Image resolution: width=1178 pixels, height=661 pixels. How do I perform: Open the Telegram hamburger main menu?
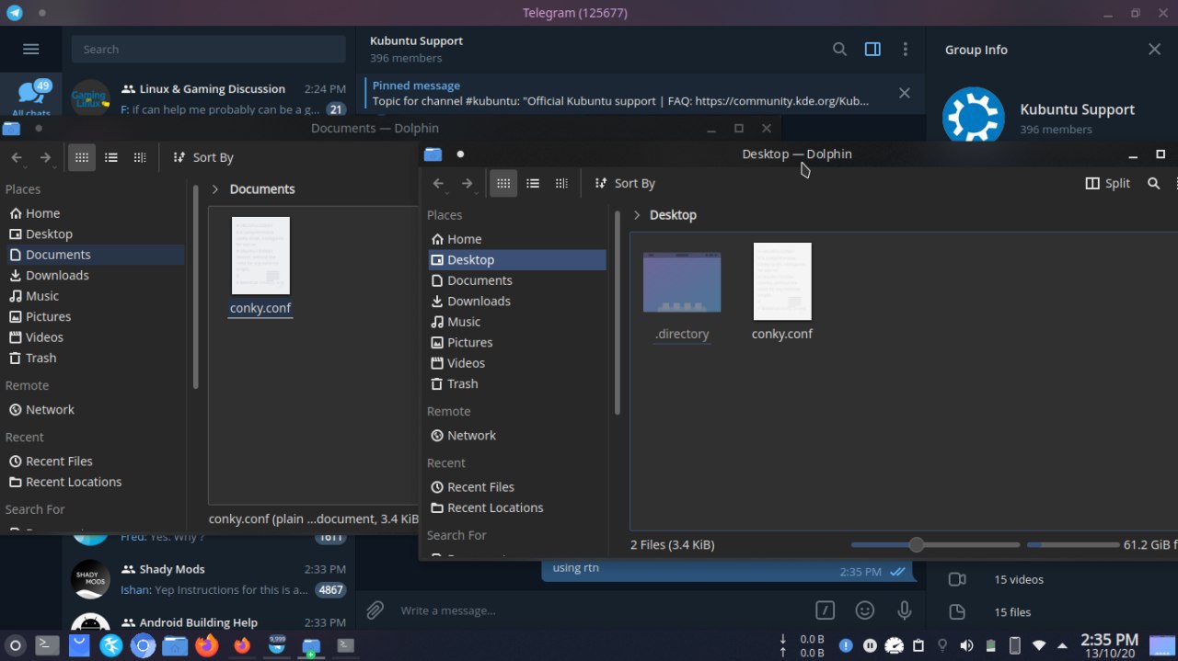coord(30,50)
